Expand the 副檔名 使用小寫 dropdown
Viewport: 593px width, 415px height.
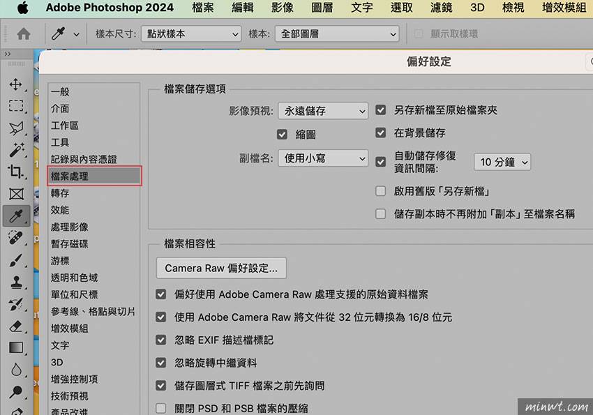[x=322, y=158]
